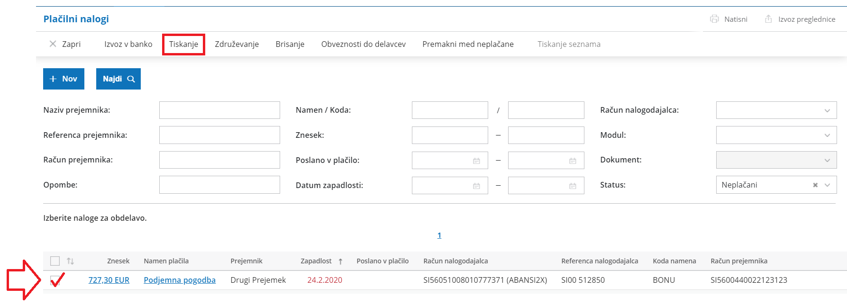Expand the Račun nalogodajalca dropdown
Screen dimensions: 847x306
827,110
